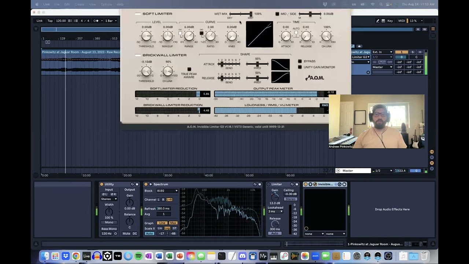469x264 pixels.
Task: Open the Live menu in the menu bar
Action: tap(47, 4)
